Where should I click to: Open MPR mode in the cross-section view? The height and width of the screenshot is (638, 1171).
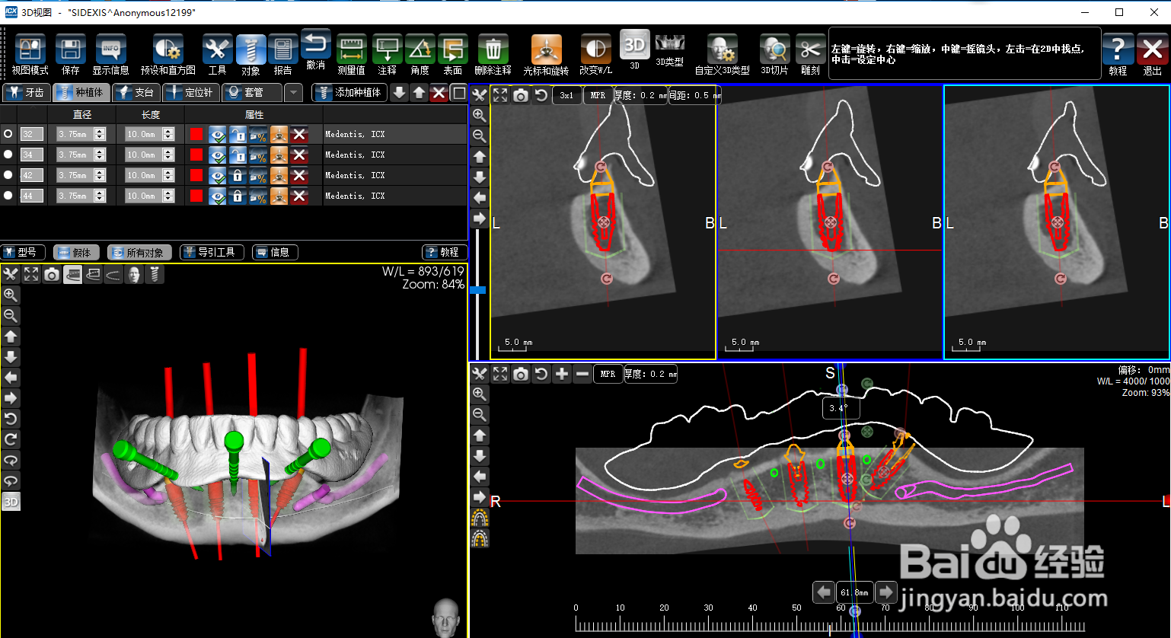(598, 95)
